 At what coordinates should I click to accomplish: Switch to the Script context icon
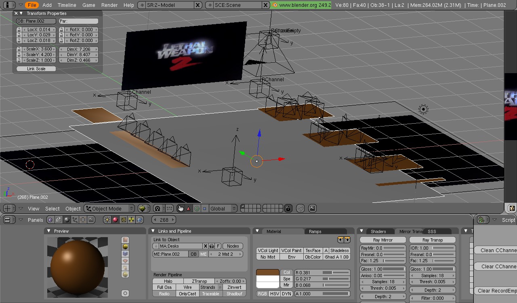[x=59, y=220]
